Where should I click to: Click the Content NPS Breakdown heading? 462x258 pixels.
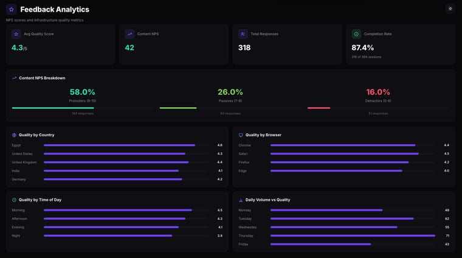[42, 78]
